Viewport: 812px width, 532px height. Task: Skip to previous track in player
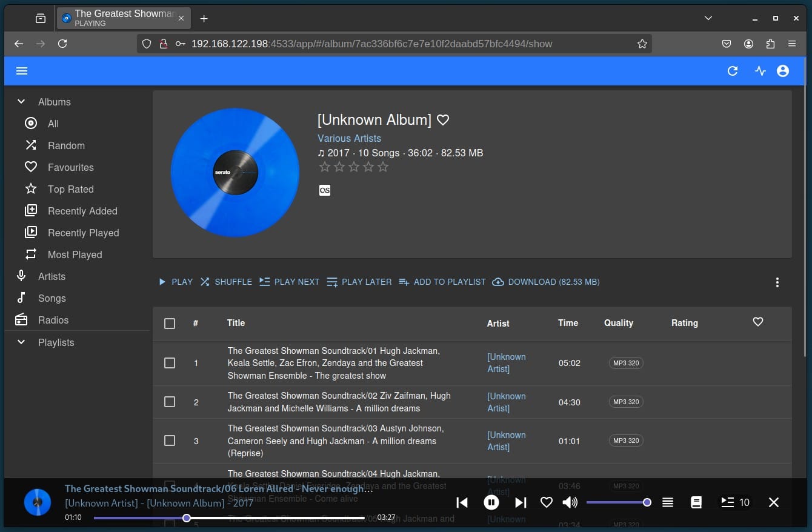click(462, 502)
